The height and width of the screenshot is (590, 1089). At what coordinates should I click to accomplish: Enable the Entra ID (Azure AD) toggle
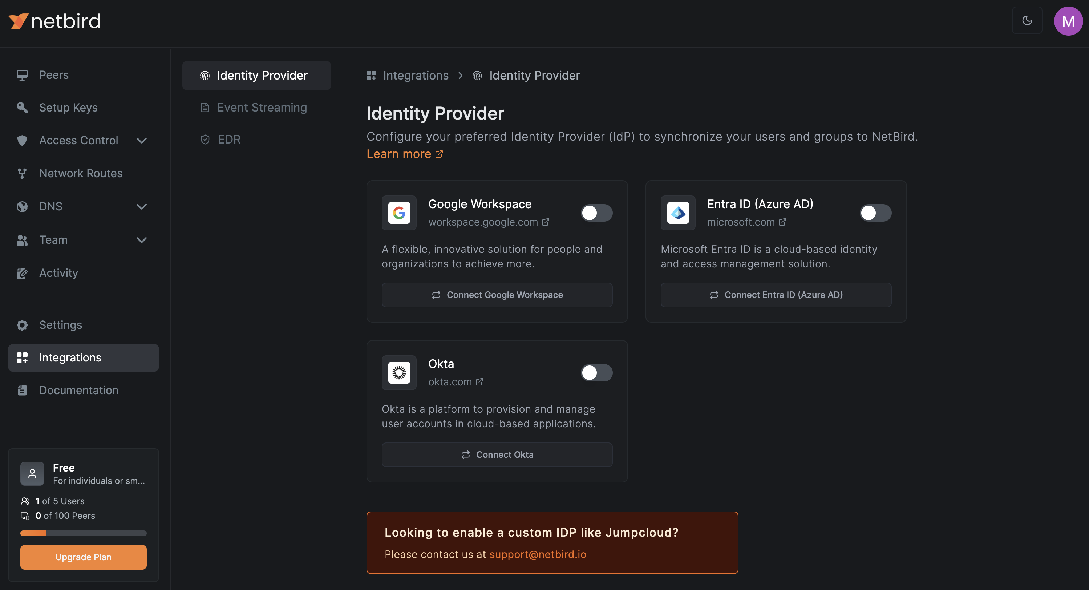(875, 213)
